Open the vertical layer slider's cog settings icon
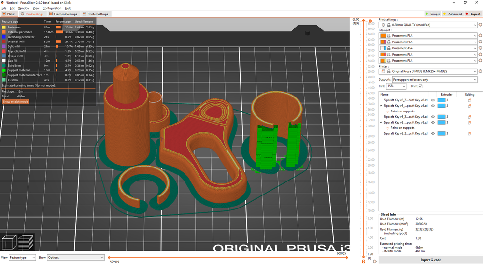Screen dimensions: 483x264 pyautogui.click(x=375, y=261)
